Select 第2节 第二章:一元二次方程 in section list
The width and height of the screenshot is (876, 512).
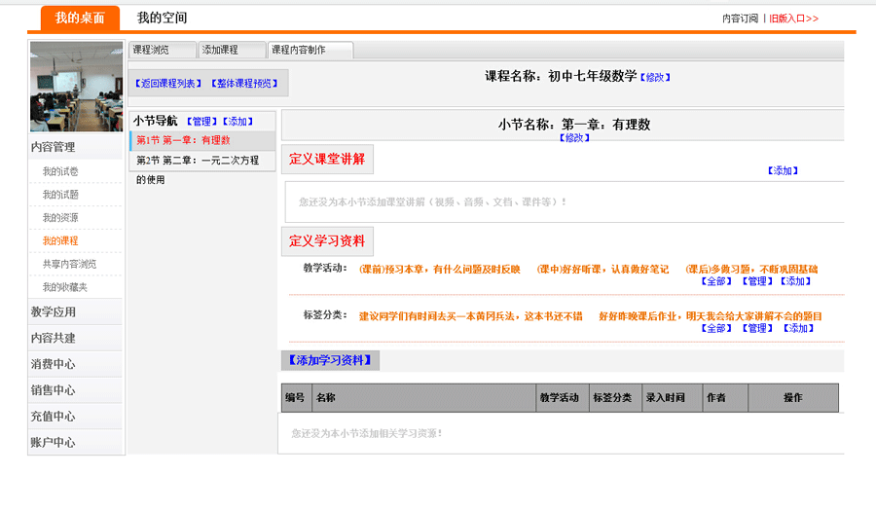pos(198,161)
